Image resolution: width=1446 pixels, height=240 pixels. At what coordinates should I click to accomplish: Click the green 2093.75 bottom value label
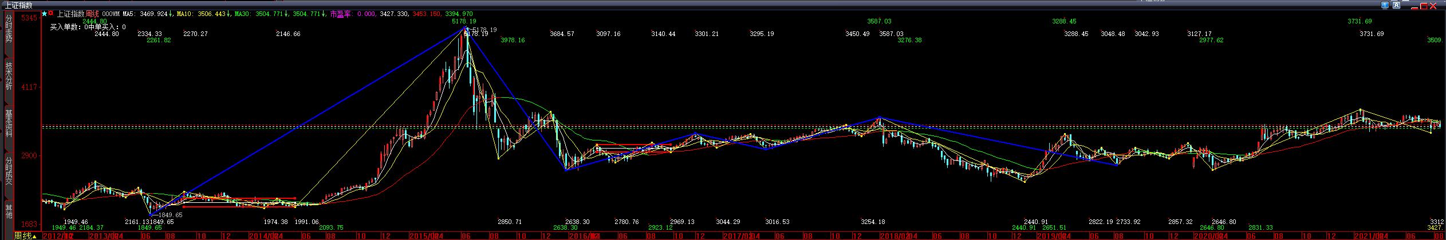pos(331,227)
